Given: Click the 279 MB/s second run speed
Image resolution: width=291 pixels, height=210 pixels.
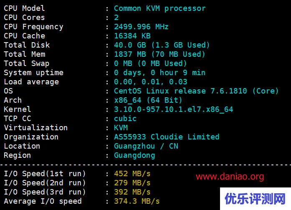Looking at the screenshot, I should [132, 183].
